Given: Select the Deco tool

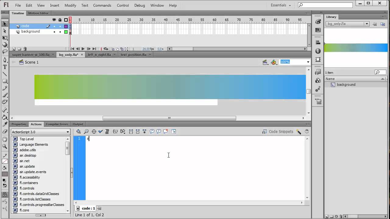Looking at the screenshot, I should [5, 102].
